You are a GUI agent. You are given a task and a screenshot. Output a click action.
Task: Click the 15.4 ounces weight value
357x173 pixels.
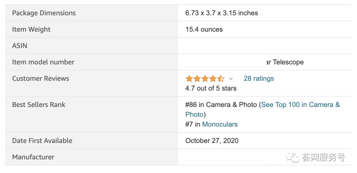pyautogui.click(x=204, y=29)
